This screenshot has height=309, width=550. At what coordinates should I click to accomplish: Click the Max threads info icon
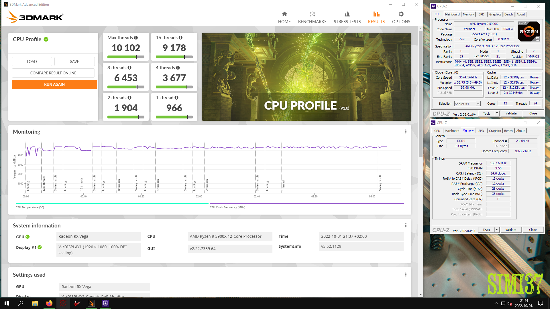(136, 38)
